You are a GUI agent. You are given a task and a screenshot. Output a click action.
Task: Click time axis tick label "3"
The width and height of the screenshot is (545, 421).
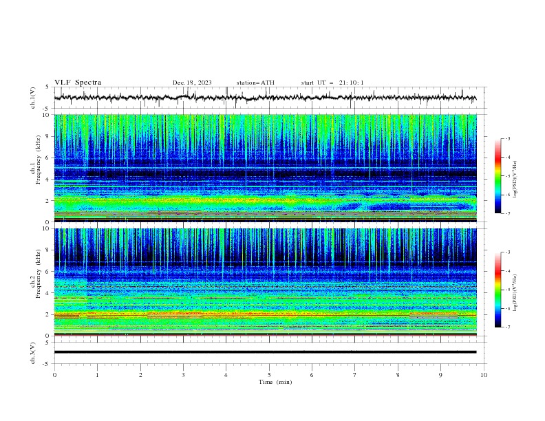click(183, 375)
